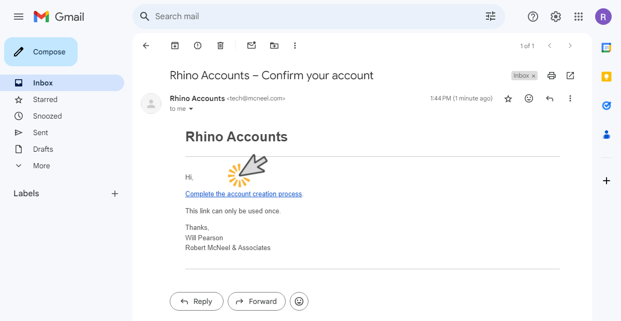
Task: Mark the email as unread
Action: tap(252, 45)
